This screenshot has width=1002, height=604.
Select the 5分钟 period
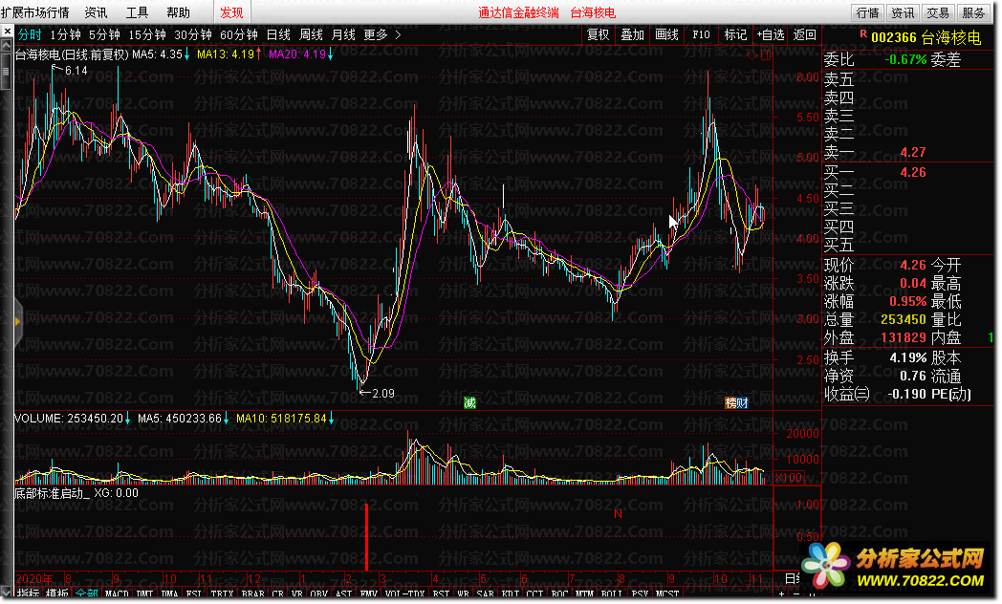click(104, 34)
